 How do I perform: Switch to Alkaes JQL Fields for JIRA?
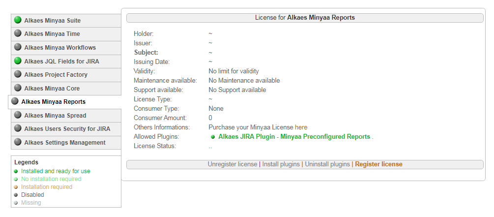point(66,61)
